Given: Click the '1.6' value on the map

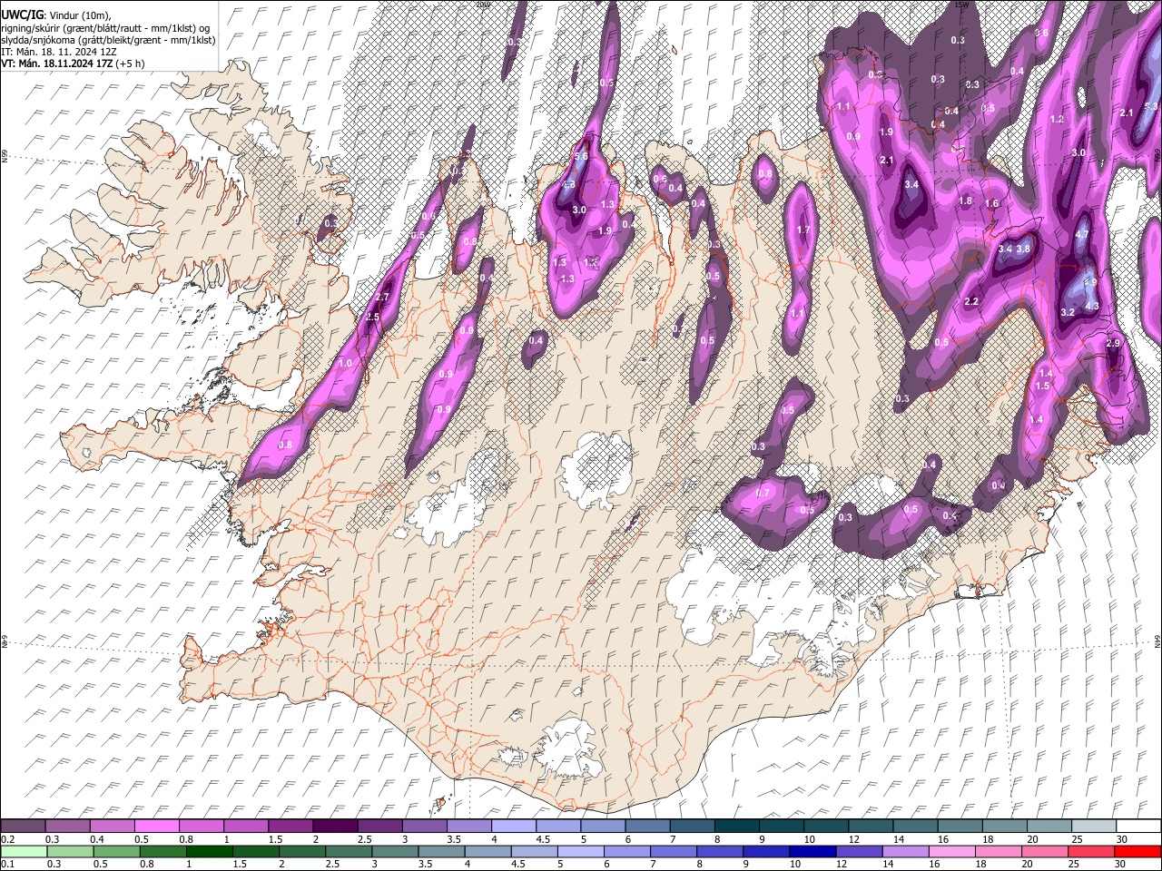Looking at the screenshot, I should pyautogui.click(x=992, y=204).
